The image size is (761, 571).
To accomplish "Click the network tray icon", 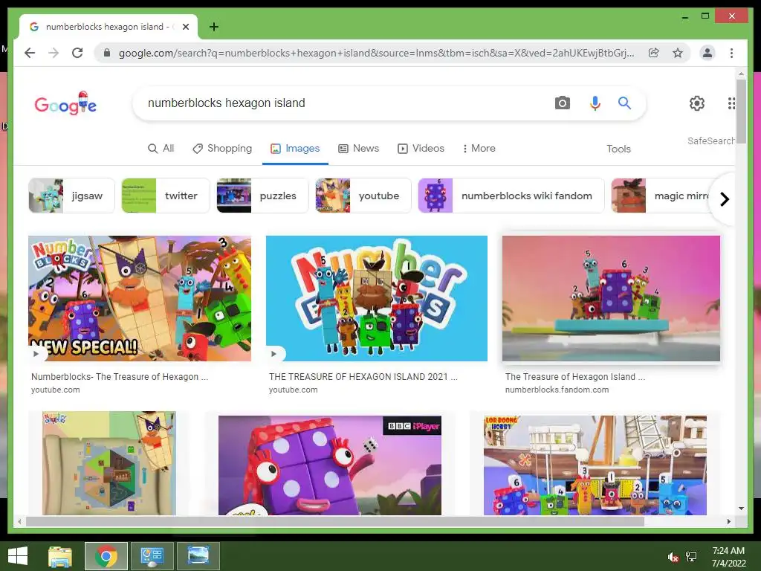I will 691,557.
